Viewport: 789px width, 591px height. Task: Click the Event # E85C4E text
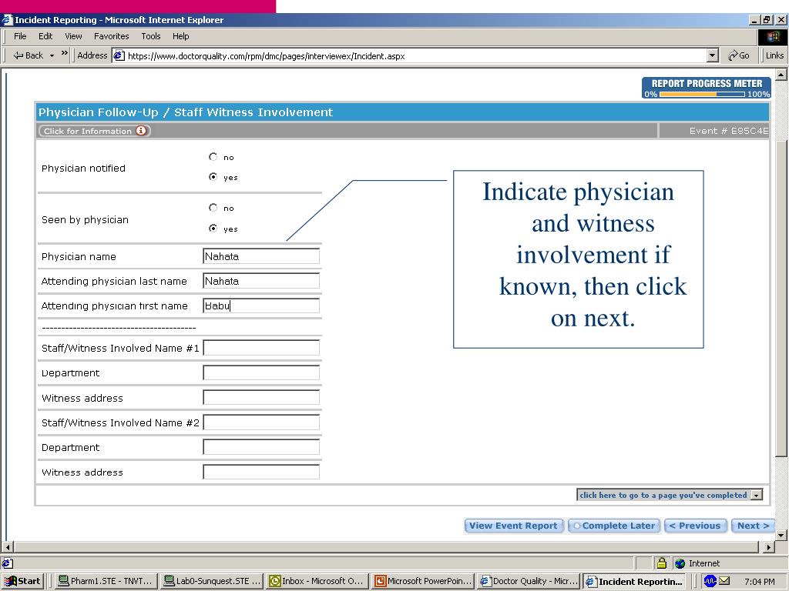[x=729, y=131]
